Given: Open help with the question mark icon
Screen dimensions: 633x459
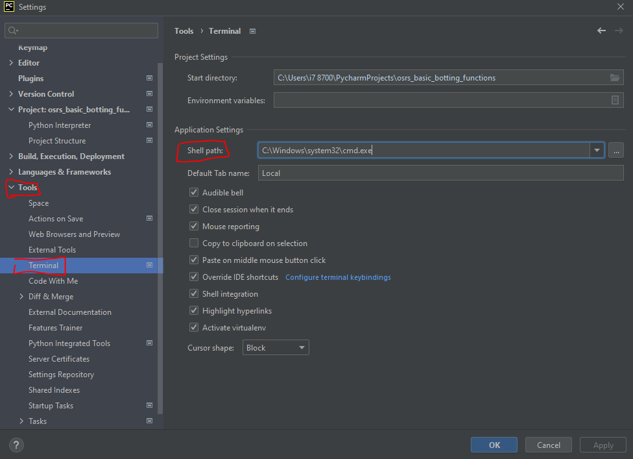Looking at the screenshot, I should pos(16,445).
